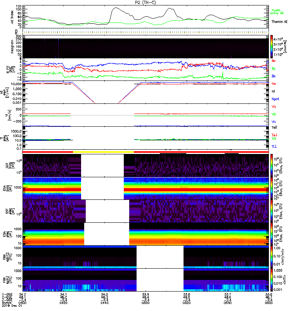Viewport: 291px width, 311px height.
Task: Click the 'hhmm' row label
Action: coord(6,303)
